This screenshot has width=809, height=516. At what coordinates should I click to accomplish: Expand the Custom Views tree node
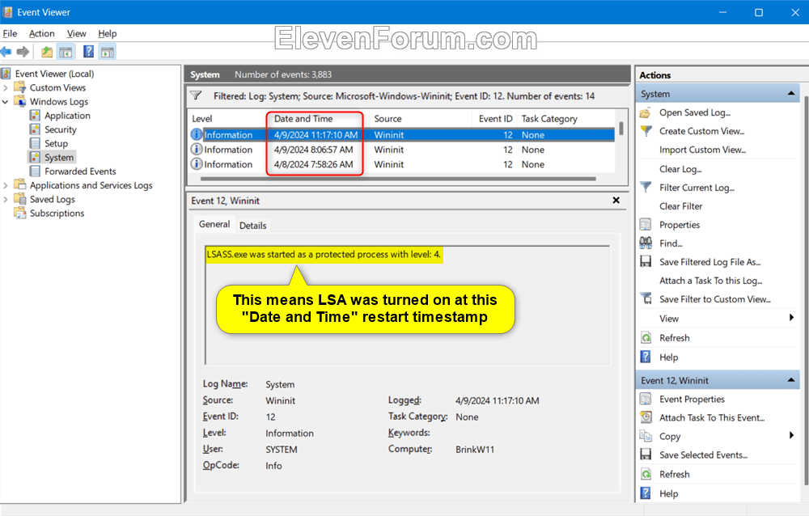click(x=6, y=87)
